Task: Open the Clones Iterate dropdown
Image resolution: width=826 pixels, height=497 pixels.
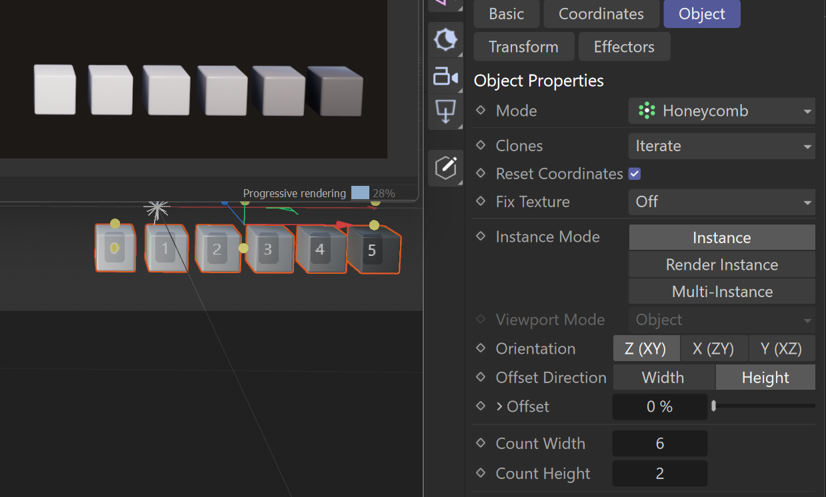Action: point(721,146)
